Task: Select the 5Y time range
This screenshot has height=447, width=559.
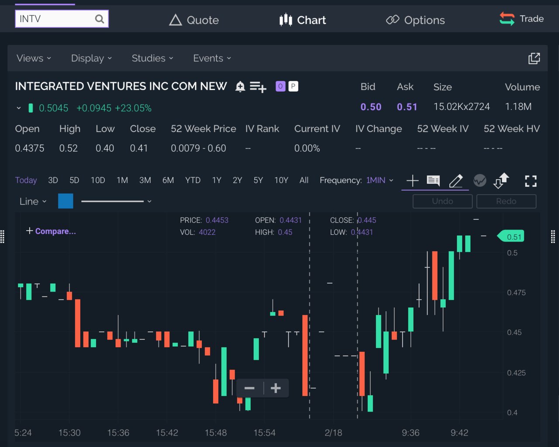Action: click(258, 180)
